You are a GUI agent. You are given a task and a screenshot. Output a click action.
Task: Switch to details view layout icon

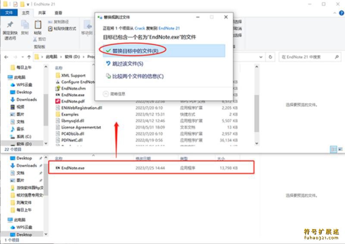[334, 149]
